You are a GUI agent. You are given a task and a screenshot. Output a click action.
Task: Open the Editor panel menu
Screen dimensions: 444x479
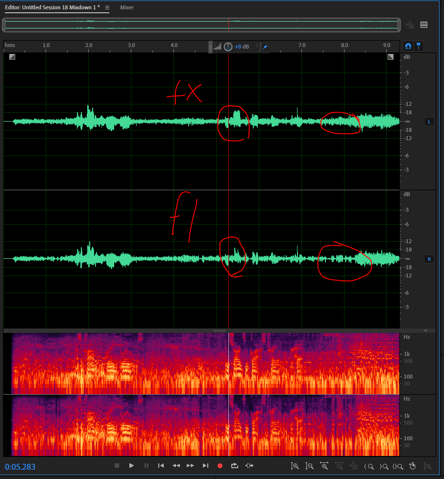pos(107,7)
